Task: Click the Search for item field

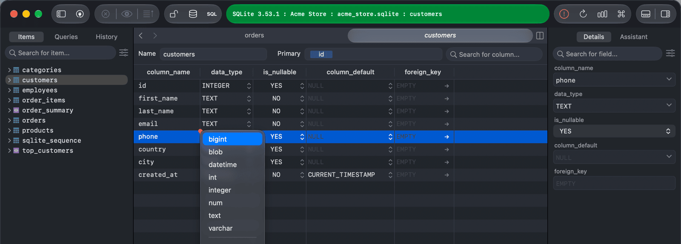Action: (x=60, y=53)
